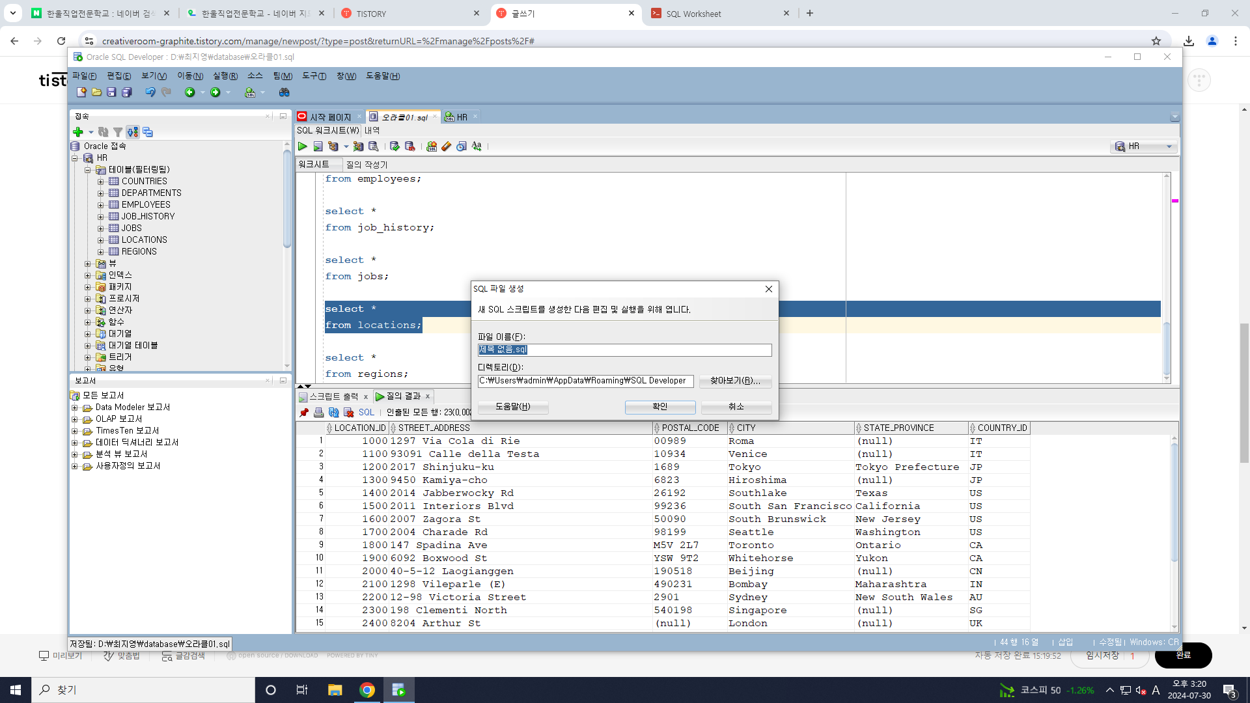This screenshot has height=703, width=1250.
Task: Click the eraser Clear icon in worksheet toolbar
Action: tap(446, 146)
